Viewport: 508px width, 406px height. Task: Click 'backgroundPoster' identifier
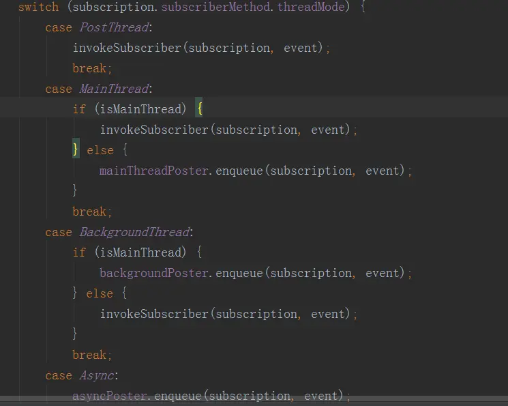[153, 273]
